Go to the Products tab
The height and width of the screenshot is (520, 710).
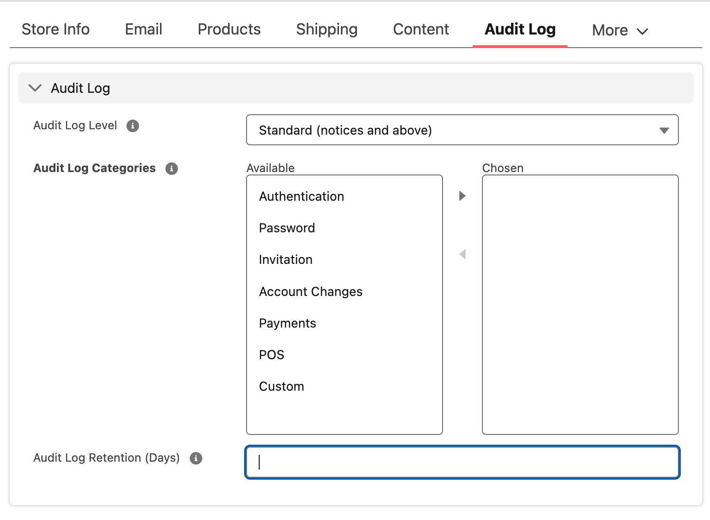click(x=229, y=29)
